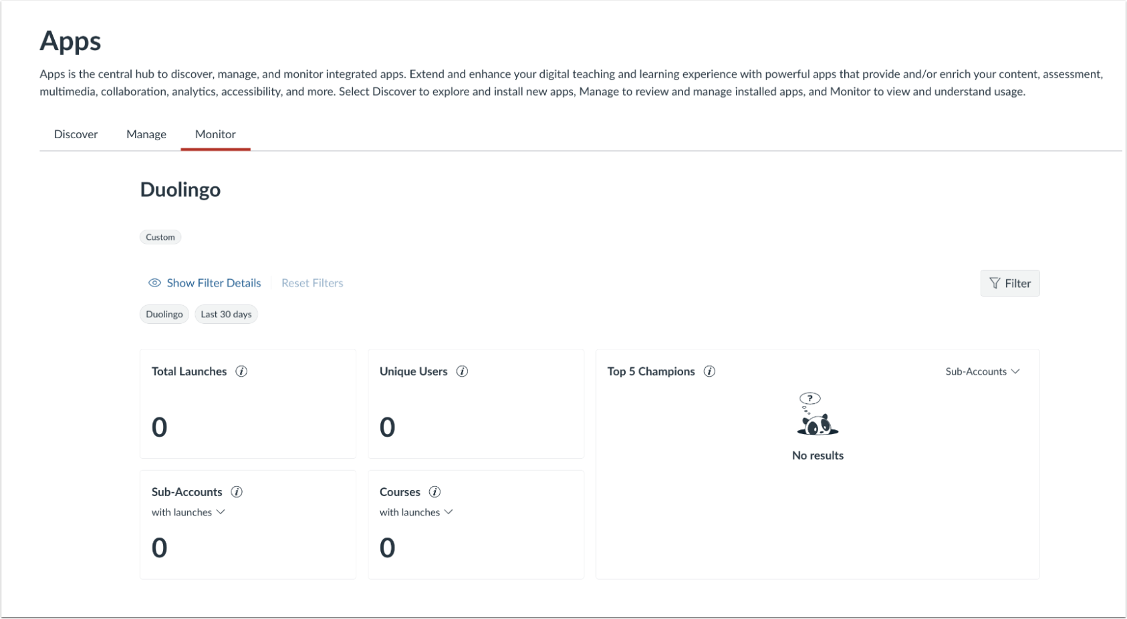
Task: Click the funnel icon on the Filter button
Action: click(995, 283)
